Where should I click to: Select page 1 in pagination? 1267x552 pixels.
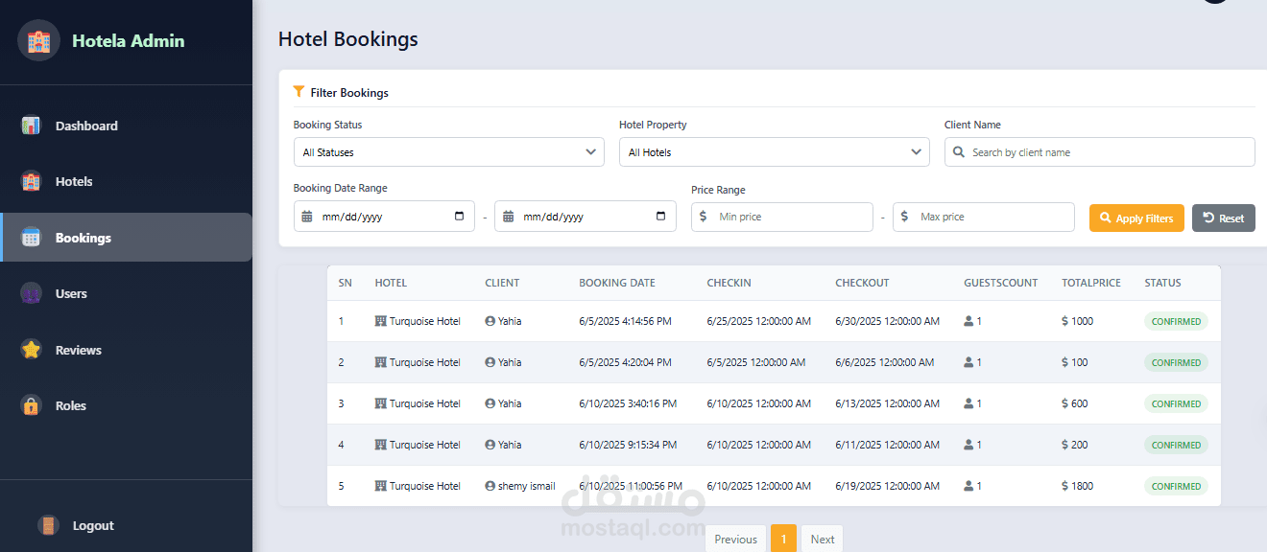pyautogui.click(x=783, y=539)
